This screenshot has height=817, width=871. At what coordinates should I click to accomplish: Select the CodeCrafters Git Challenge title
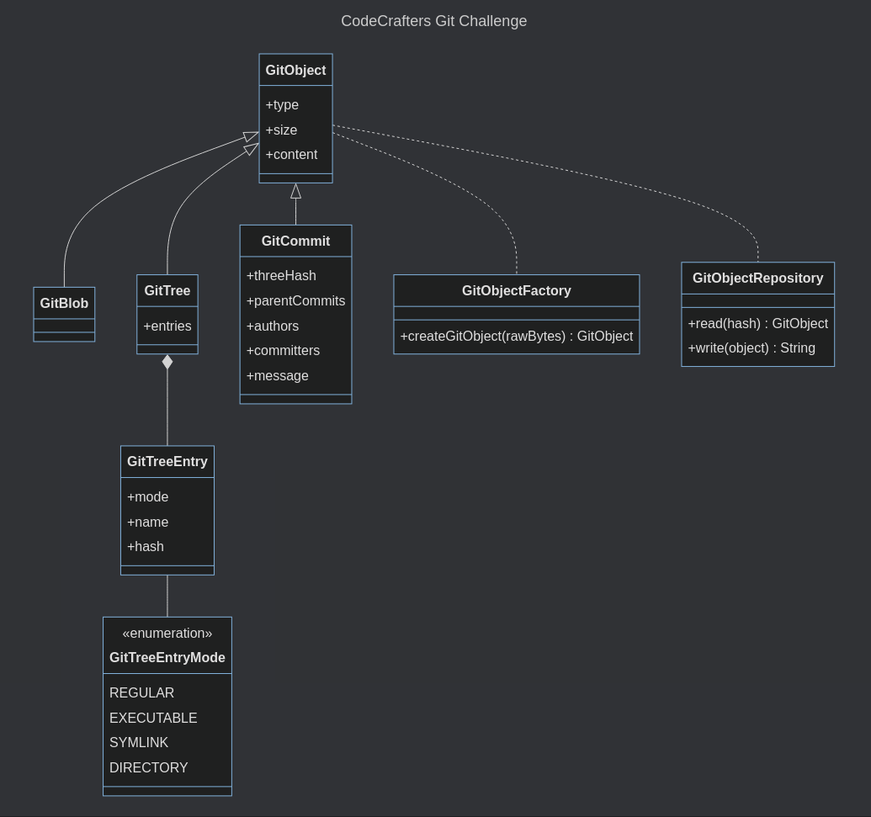coord(433,21)
